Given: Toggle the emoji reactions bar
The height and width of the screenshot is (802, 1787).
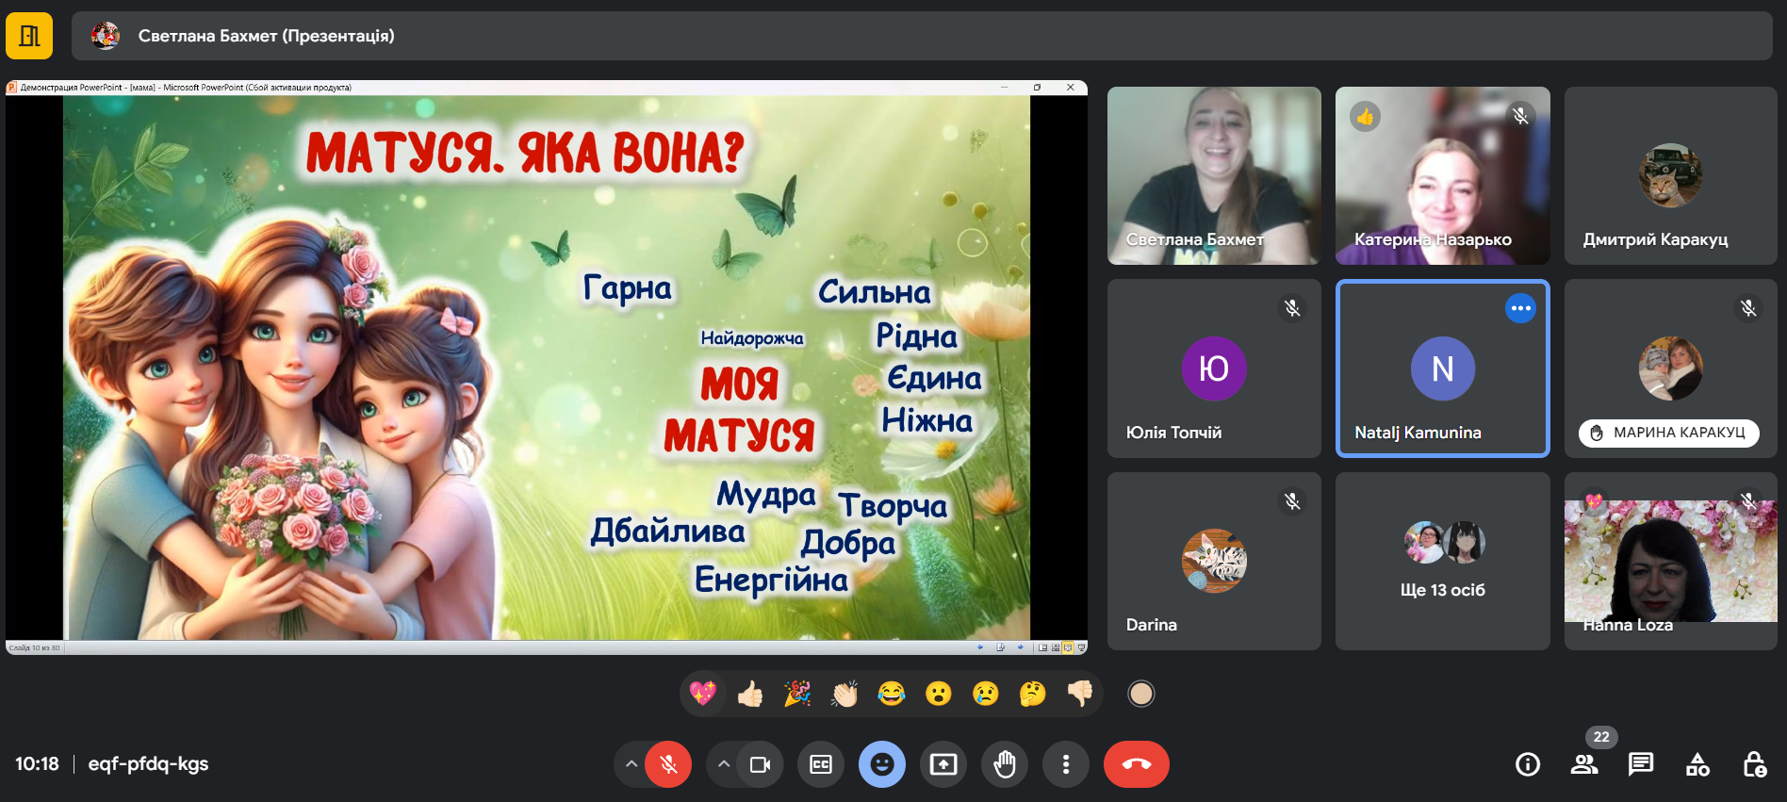Looking at the screenshot, I should pyautogui.click(x=882, y=764).
